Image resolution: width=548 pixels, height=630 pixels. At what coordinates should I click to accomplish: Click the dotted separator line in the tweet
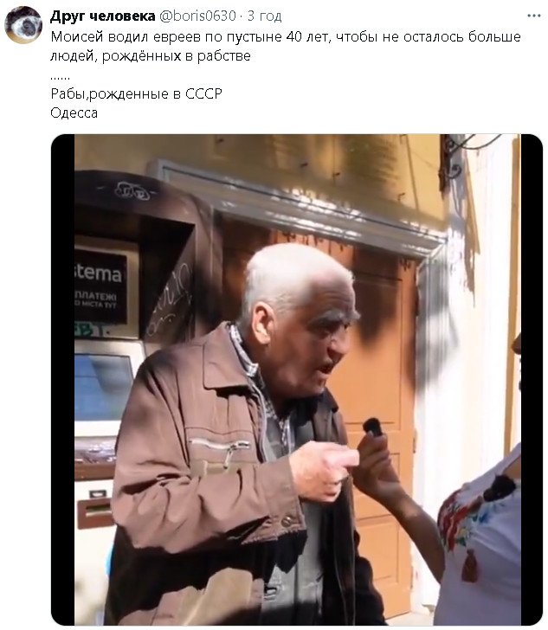60,77
